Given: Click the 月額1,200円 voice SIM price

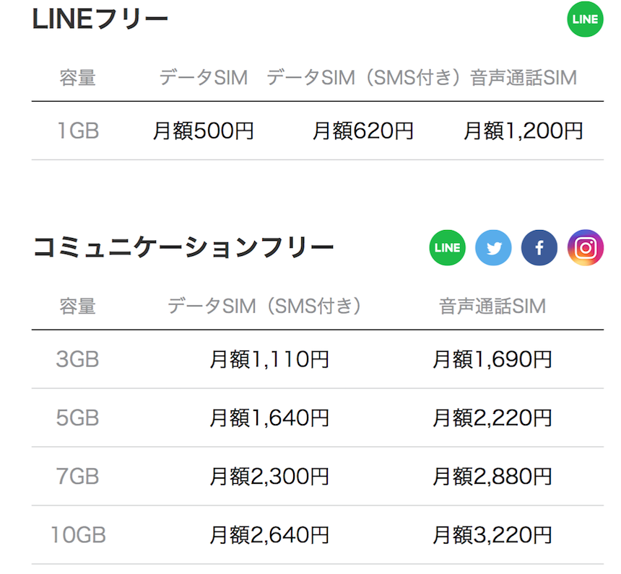Looking at the screenshot, I should (x=524, y=131).
